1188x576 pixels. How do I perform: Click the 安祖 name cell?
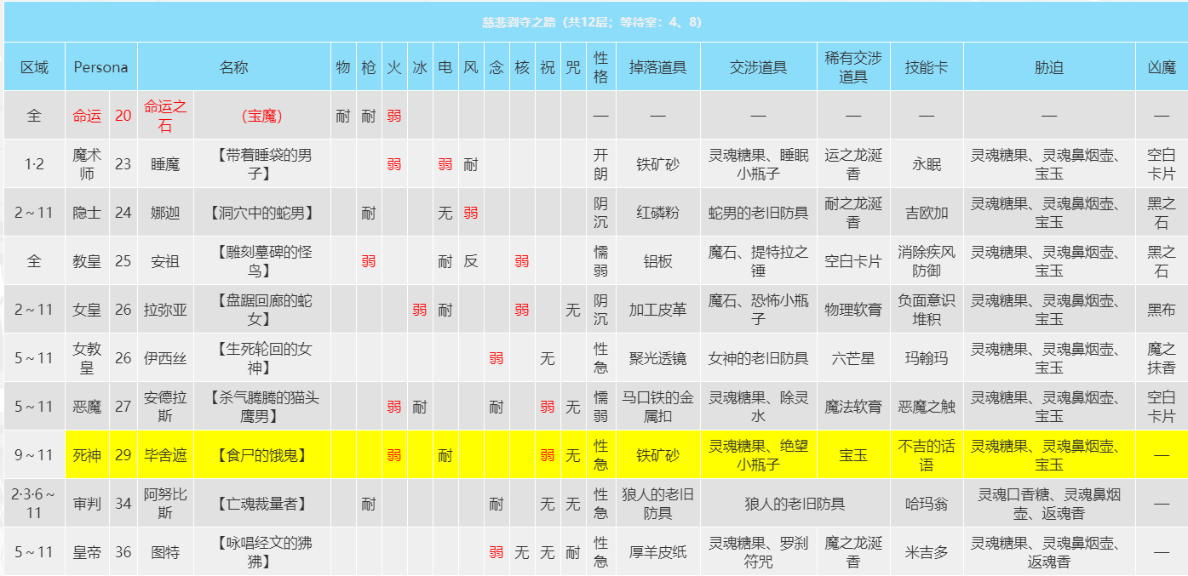(x=165, y=261)
